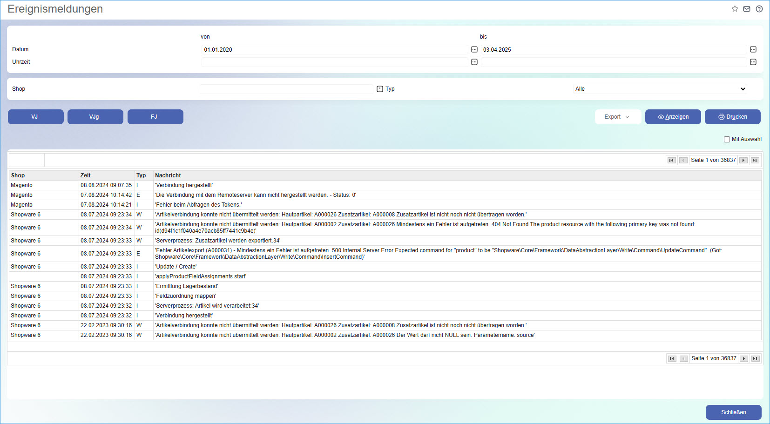Go to next page in bottom pager
This screenshot has width=770, height=424.
[x=744, y=358]
